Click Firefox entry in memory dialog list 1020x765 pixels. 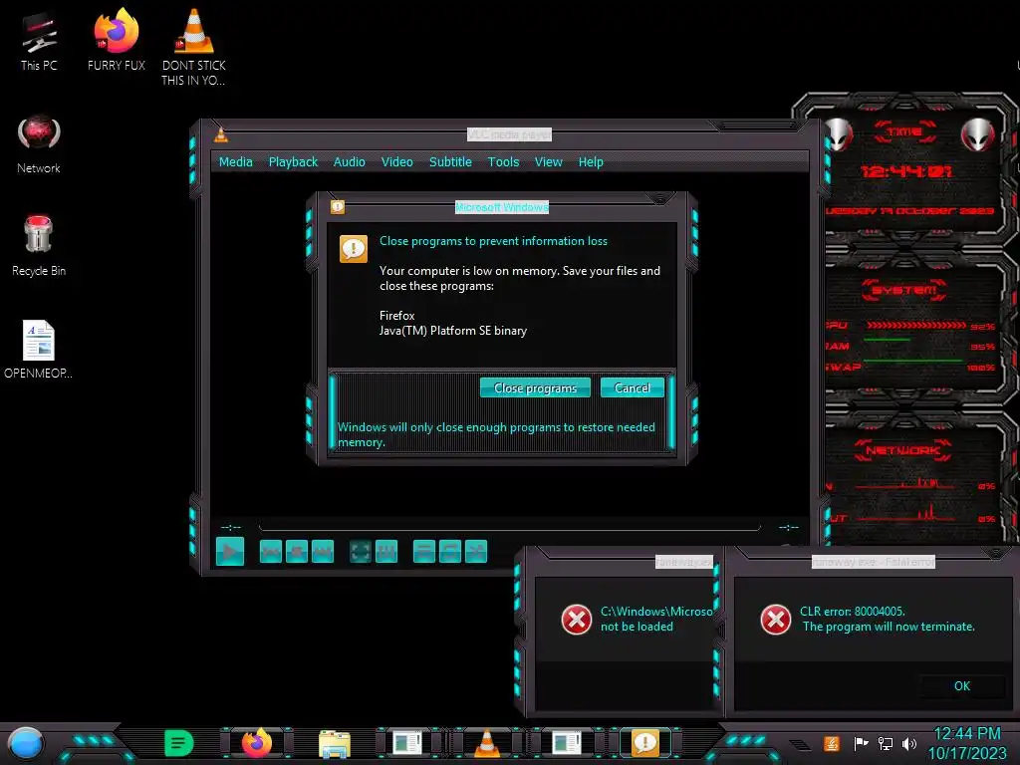[x=396, y=316]
